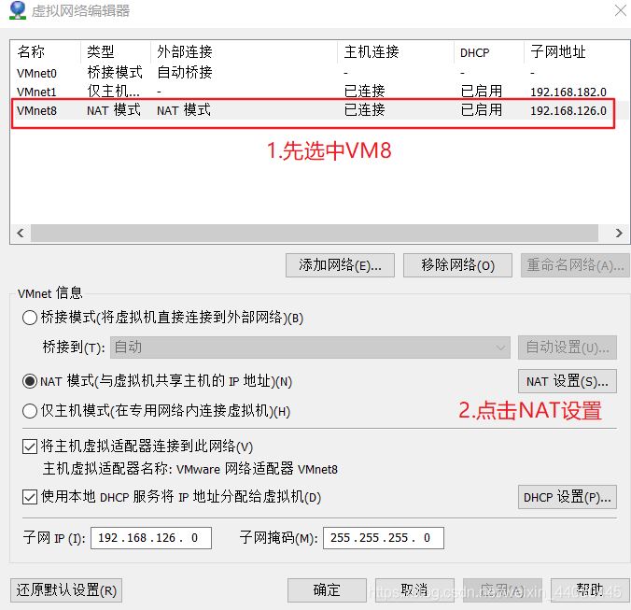Open NAT 设置(S)... dialog

point(568,381)
